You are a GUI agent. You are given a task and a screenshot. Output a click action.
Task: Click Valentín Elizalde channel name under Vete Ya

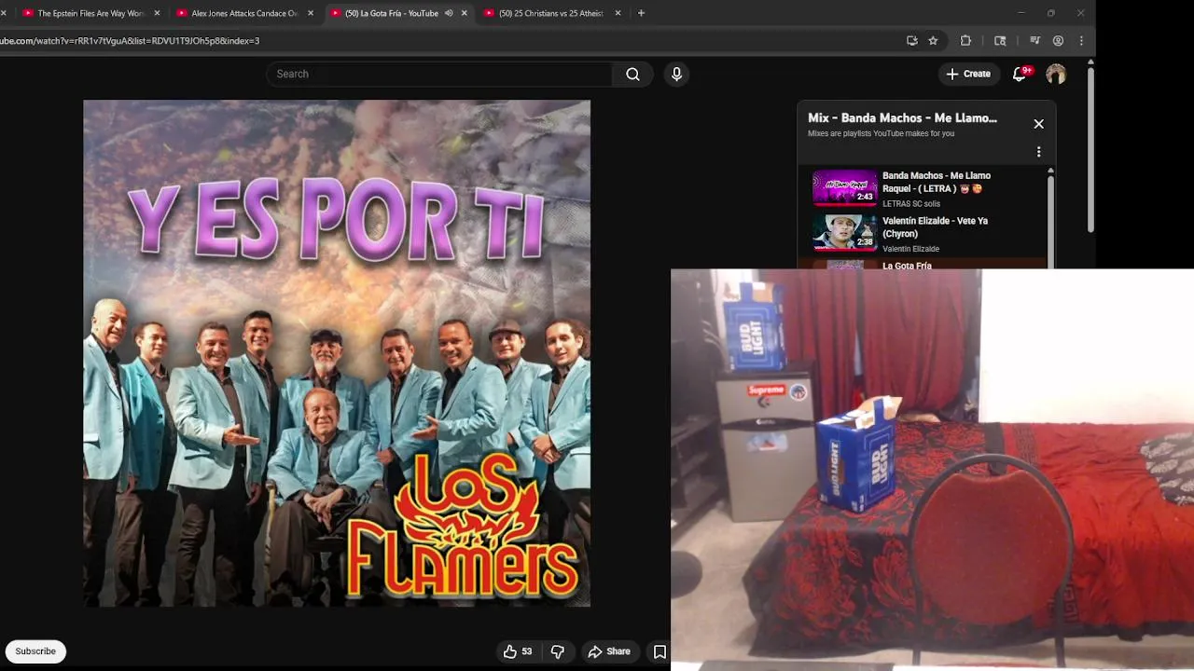click(x=910, y=249)
